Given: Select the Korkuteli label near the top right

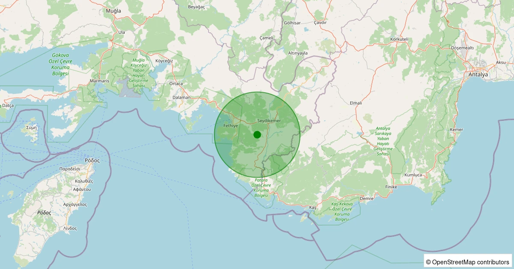Looking at the screenshot, I should tap(398, 38).
